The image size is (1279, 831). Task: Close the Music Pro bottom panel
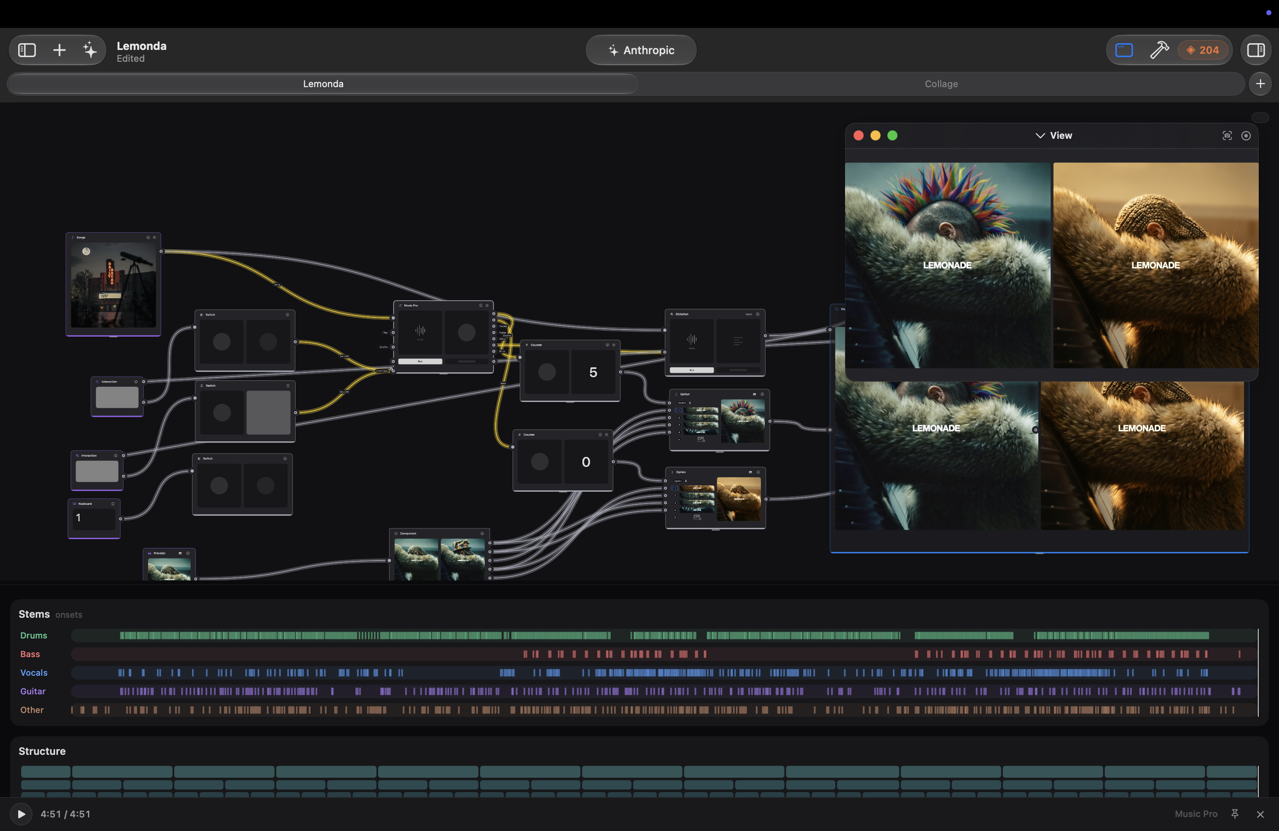(x=1260, y=814)
